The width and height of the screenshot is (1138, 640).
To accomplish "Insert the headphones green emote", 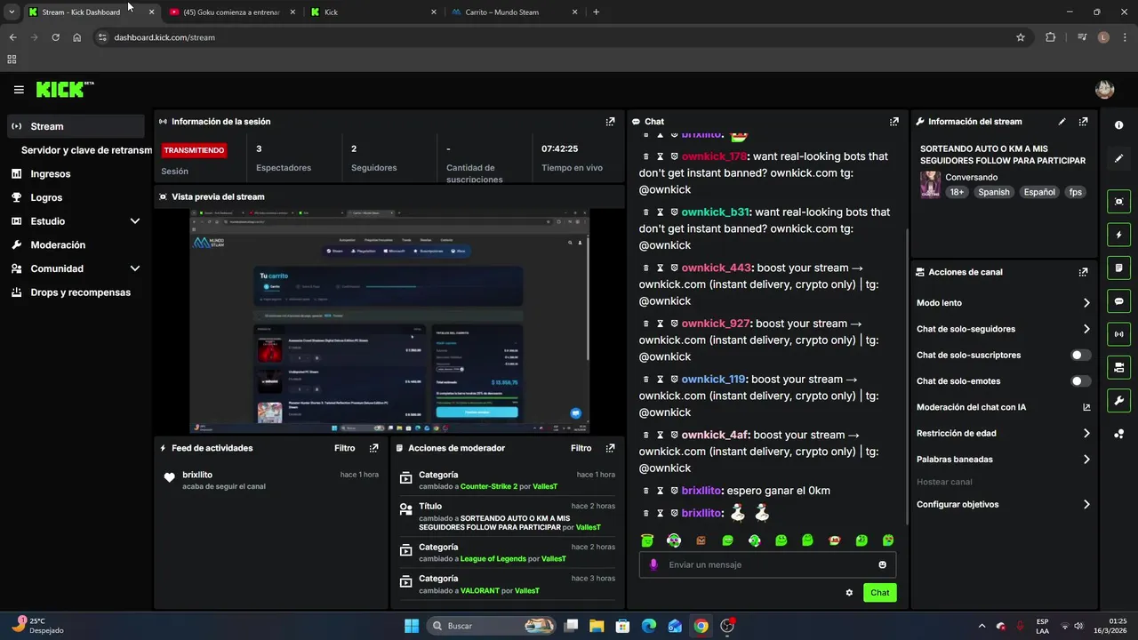I will tap(754, 540).
